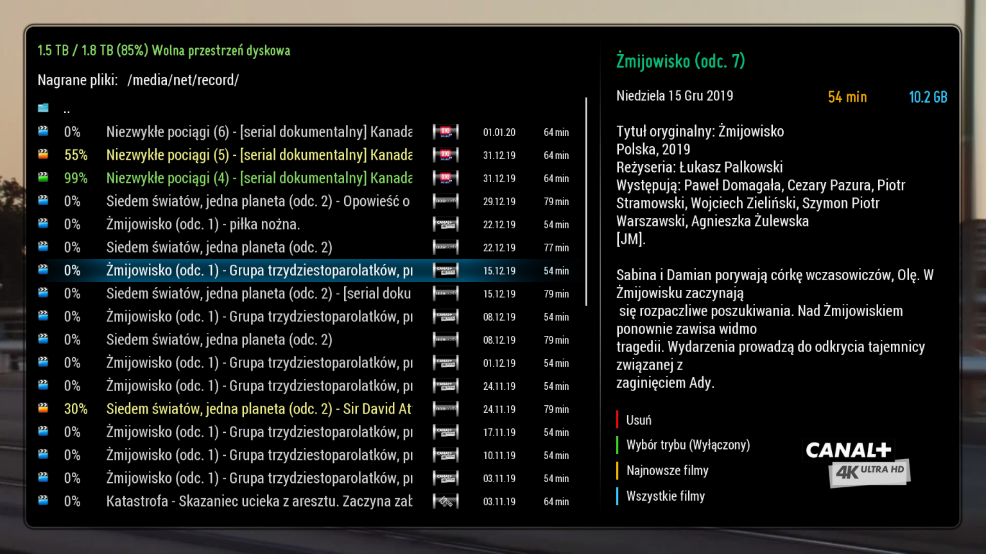Click the channel logo on the Katastrofa row

point(445,501)
